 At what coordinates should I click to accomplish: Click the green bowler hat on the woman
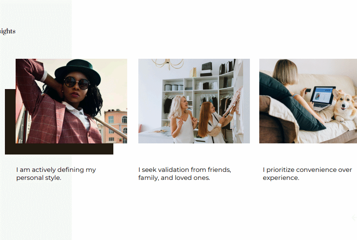[x=78, y=71]
